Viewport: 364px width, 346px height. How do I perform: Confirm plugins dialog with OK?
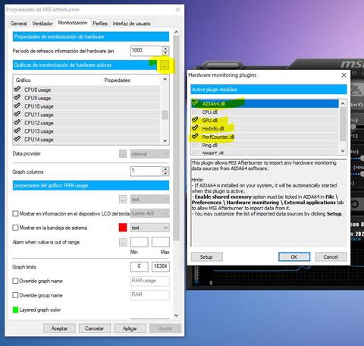point(294,257)
